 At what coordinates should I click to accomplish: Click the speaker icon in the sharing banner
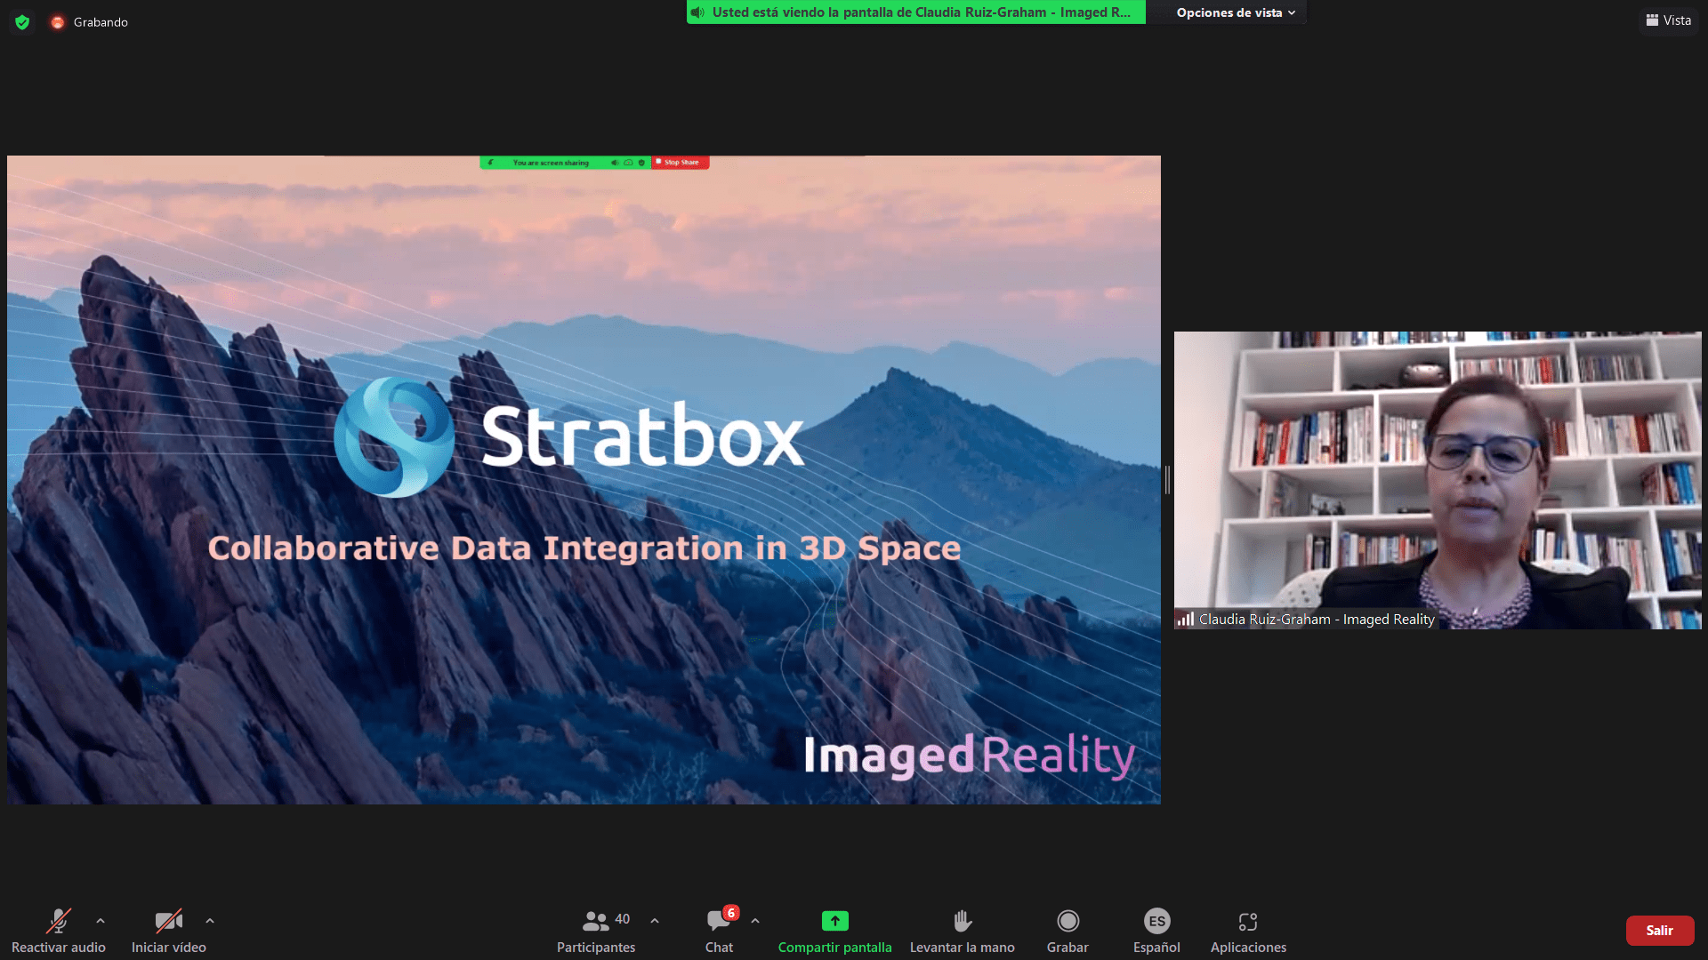point(697,12)
